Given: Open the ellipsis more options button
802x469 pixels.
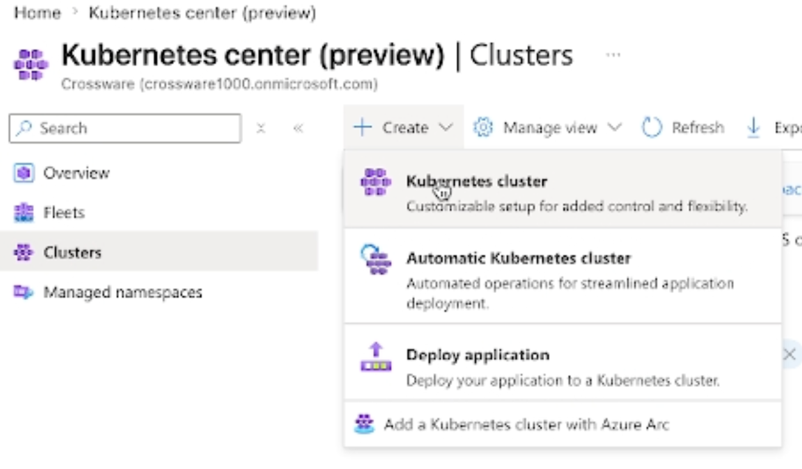Looking at the screenshot, I should click(x=613, y=55).
